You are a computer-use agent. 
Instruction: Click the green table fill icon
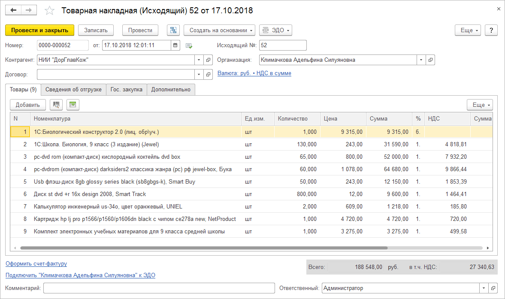pos(73,105)
